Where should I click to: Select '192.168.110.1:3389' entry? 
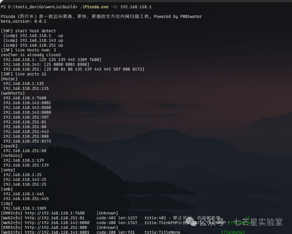[25, 208]
